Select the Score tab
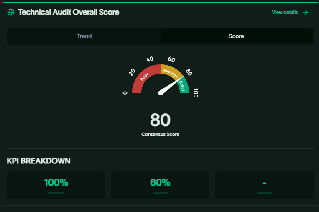The image size is (319, 212). (x=236, y=36)
